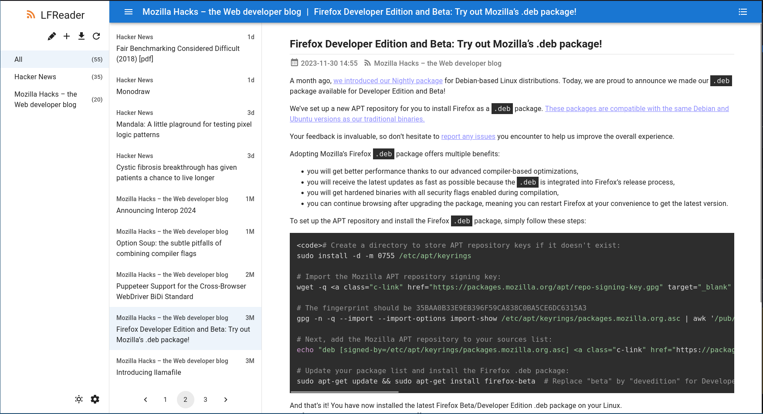
Task: Open 'Mandala: A little plaground' entry
Action: pos(185,124)
